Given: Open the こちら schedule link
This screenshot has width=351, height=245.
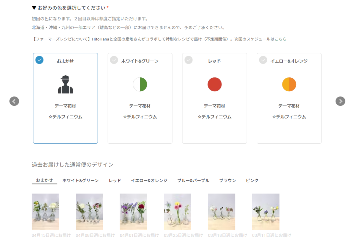Looking at the screenshot, I should (x=280, y=39).
